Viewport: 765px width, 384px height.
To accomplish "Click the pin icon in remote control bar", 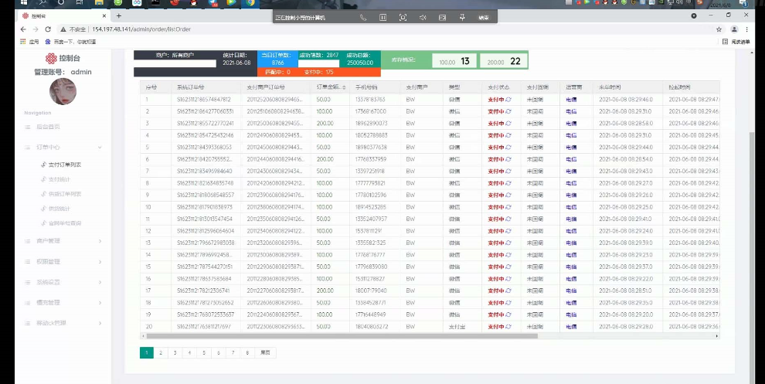I will (462, 17).
